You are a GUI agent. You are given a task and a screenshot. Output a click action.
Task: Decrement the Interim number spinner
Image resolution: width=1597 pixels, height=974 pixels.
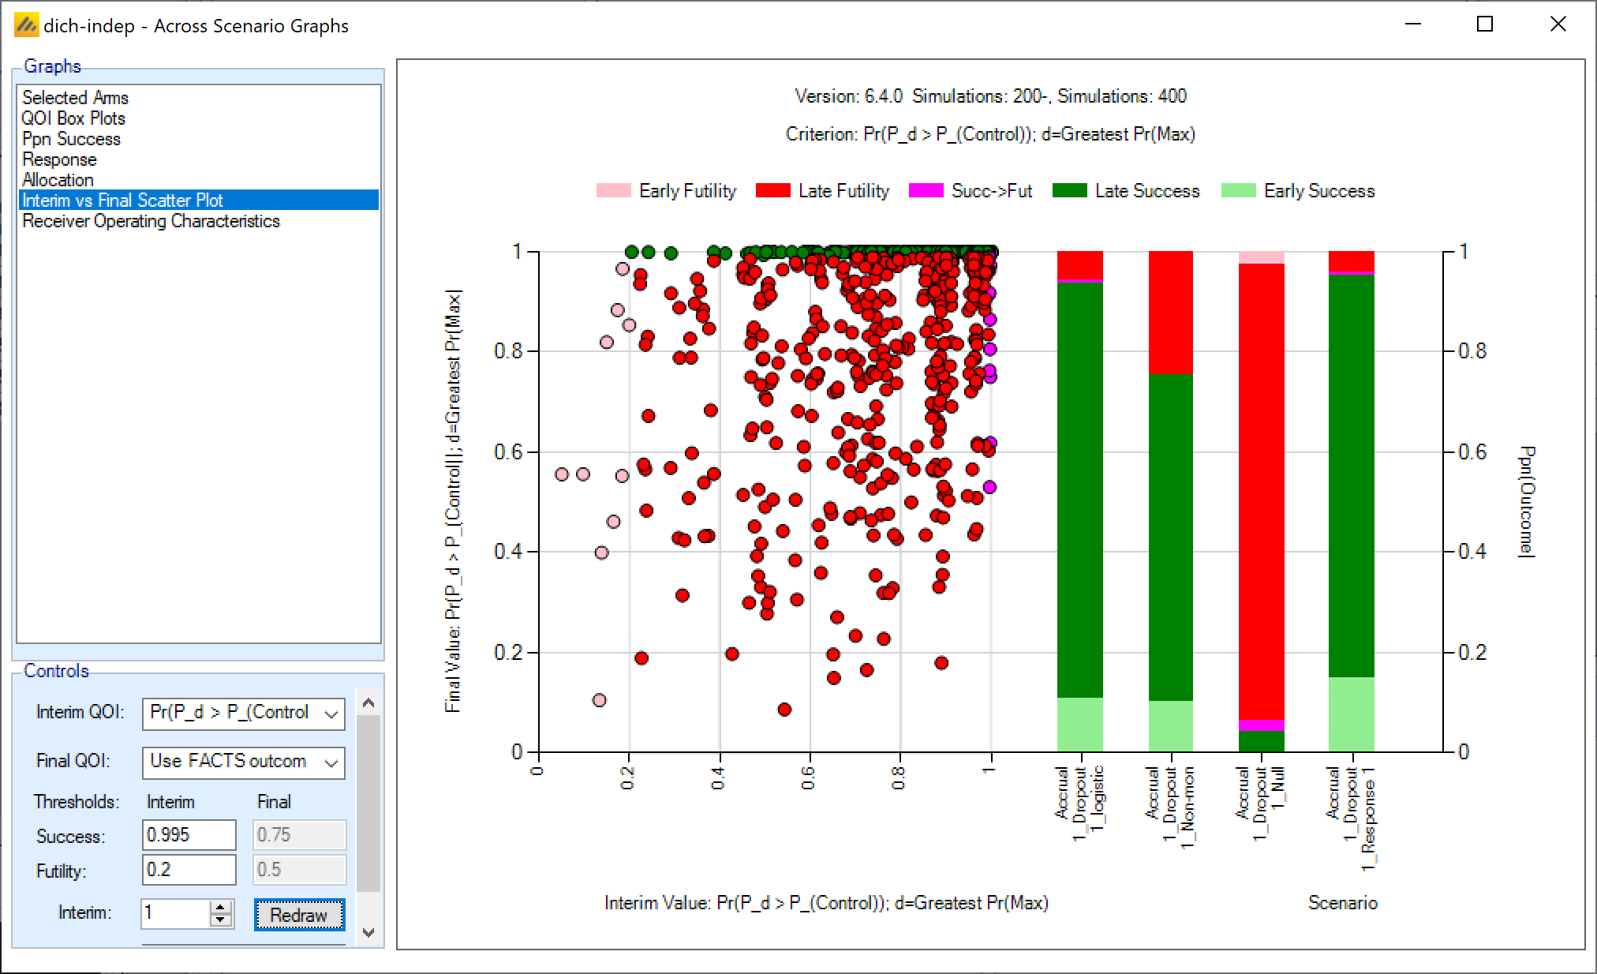[x=222, y=920]
